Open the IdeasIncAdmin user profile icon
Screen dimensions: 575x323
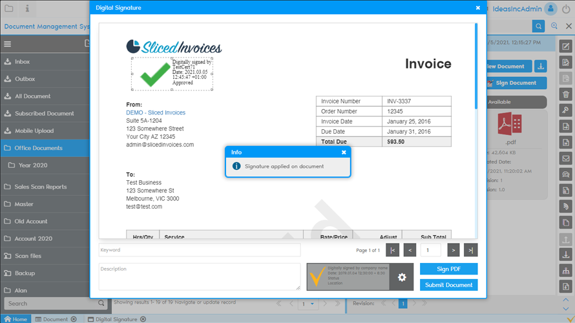[551, 9]
